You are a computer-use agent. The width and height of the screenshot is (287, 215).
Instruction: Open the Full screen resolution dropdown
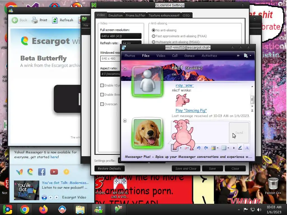[x=121, y=36]
